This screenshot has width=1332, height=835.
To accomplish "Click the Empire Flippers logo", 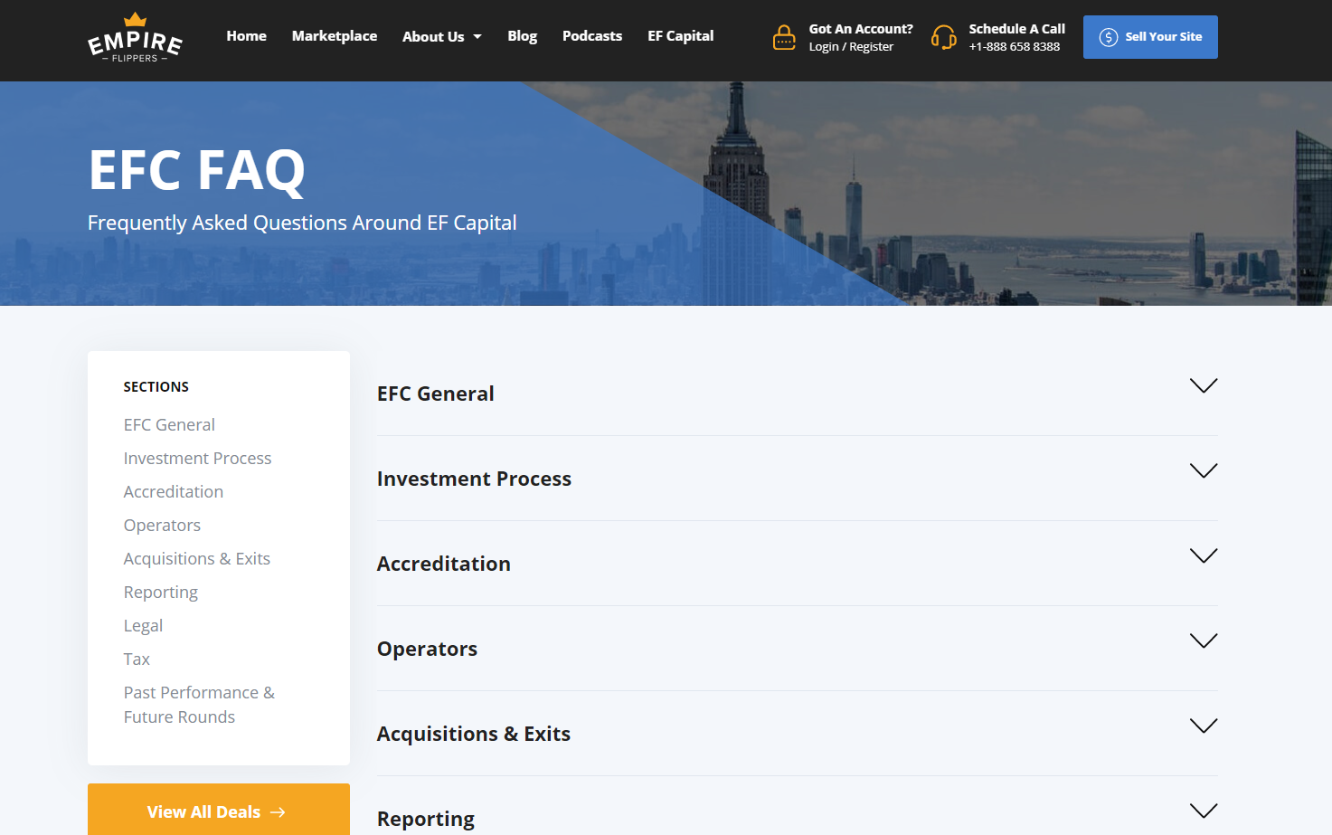I will click(135, 37).
